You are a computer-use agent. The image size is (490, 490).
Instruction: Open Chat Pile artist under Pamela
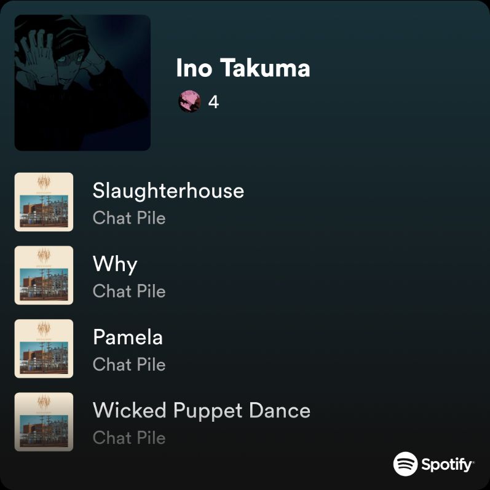click(129, 365)
